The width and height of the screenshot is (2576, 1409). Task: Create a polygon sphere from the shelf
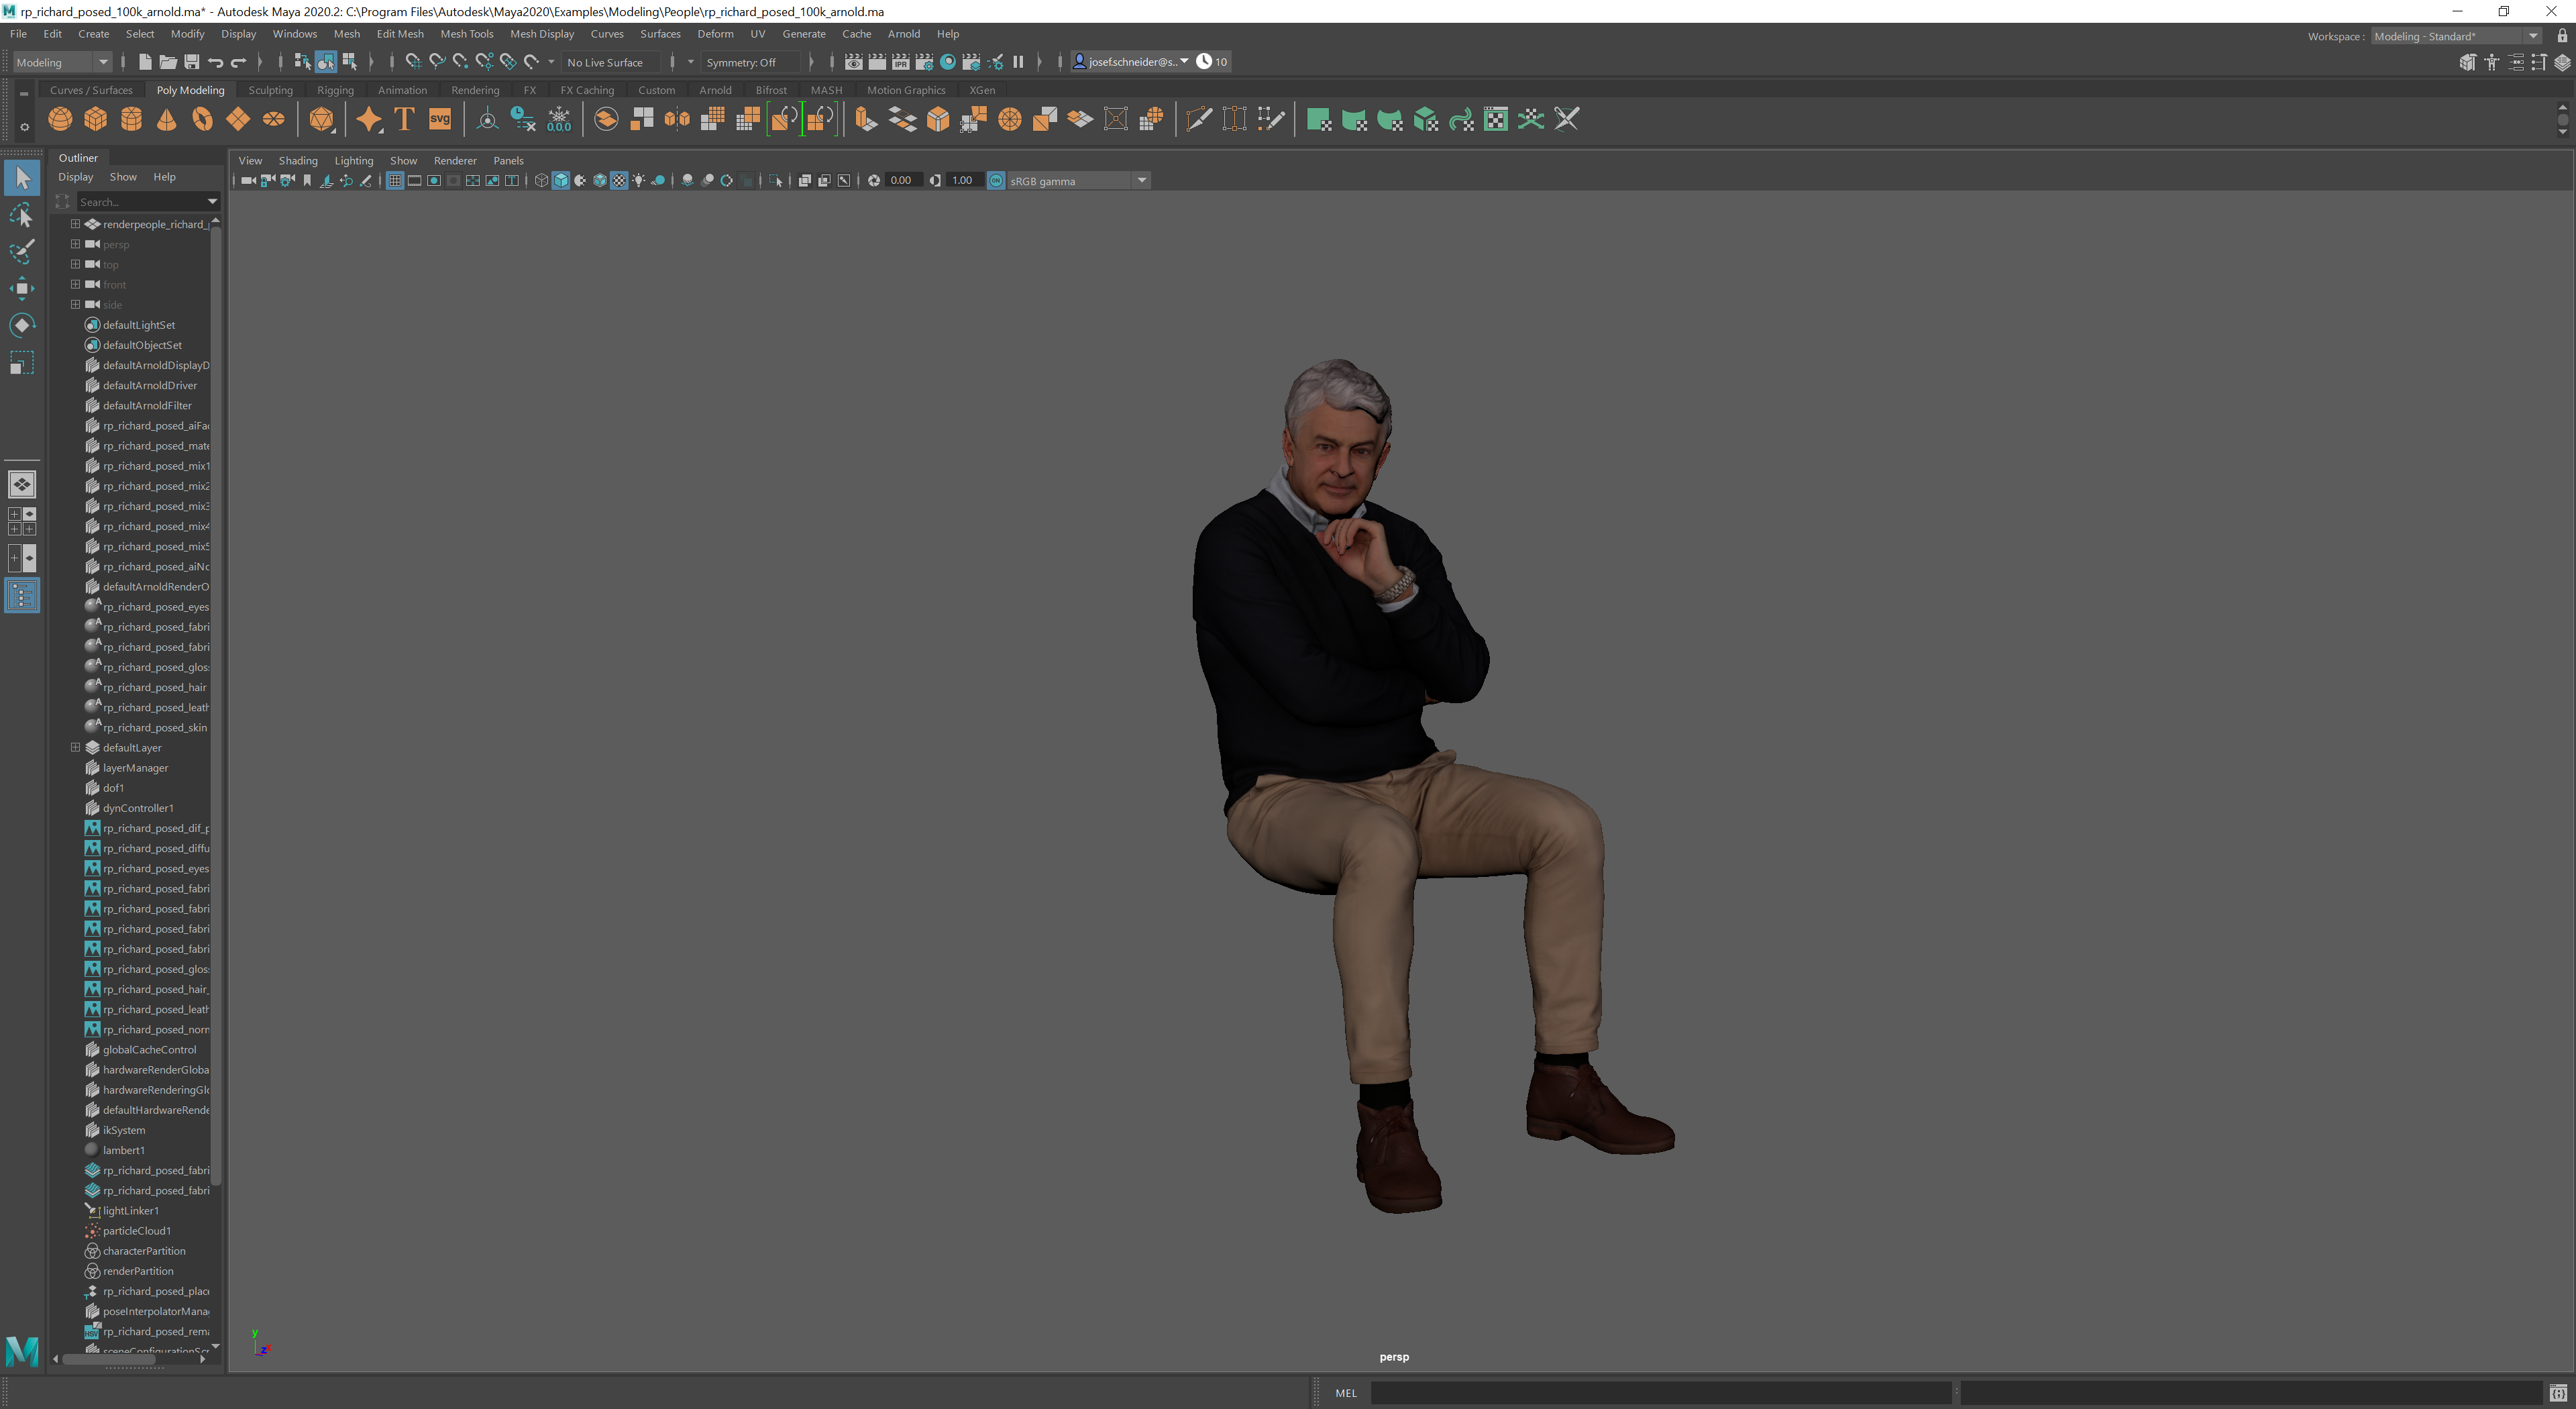60,120
